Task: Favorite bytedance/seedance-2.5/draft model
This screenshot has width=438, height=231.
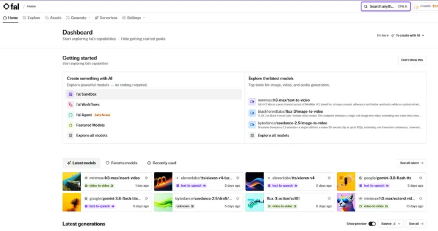Action: point(238,198)
